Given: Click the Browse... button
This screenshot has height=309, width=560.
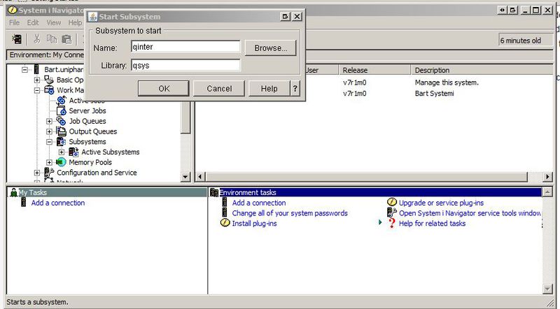Looking at the screenshot, I should 270,48.
